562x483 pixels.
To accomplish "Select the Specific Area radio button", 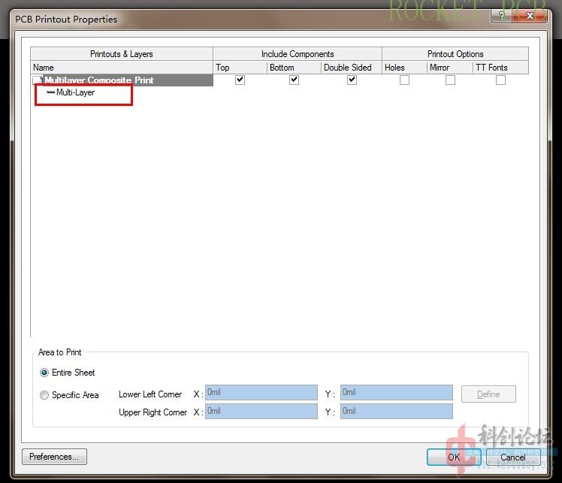I will tap(44, 395).
